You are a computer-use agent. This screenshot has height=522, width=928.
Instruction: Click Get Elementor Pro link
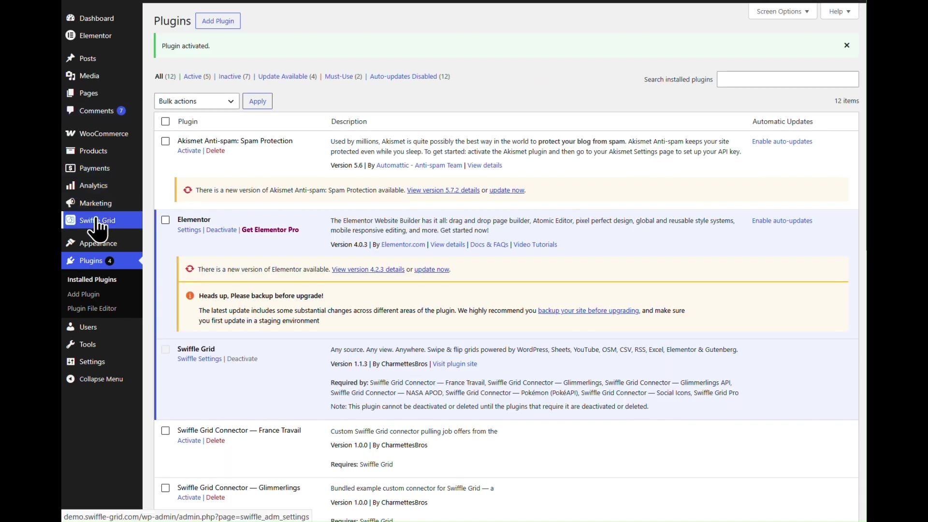[x=270, y=230]
